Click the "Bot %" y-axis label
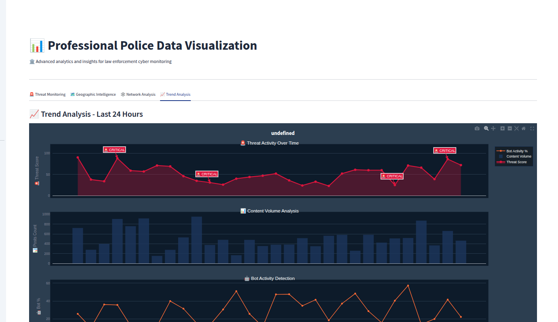The width and height of the screenshot is (558, 322). pyautogui.click(x=39, y=306)
